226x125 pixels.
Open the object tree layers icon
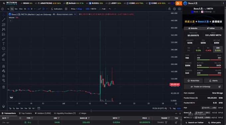pyautogui.click(x=3, y=106)
